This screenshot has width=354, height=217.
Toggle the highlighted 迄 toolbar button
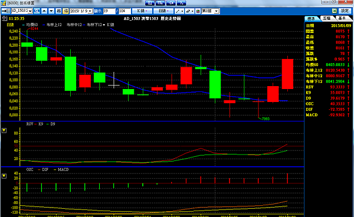[65, 11]
